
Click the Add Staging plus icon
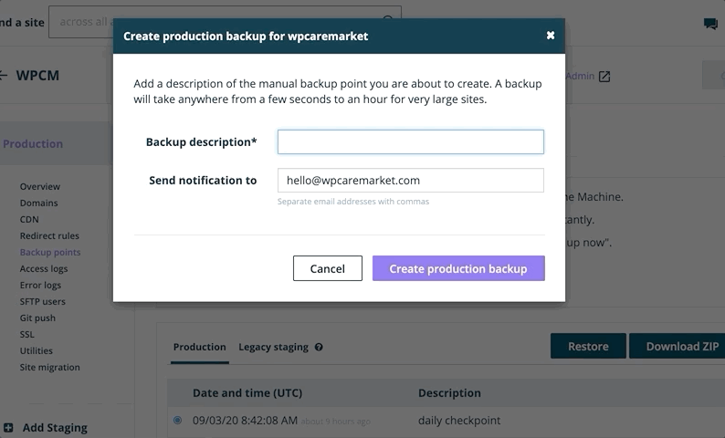[x=8, y=427]
